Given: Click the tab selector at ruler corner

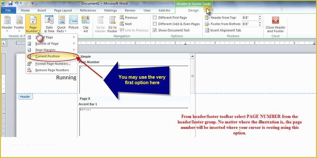Looking at the screenshot, I should [x=4, y=43].
